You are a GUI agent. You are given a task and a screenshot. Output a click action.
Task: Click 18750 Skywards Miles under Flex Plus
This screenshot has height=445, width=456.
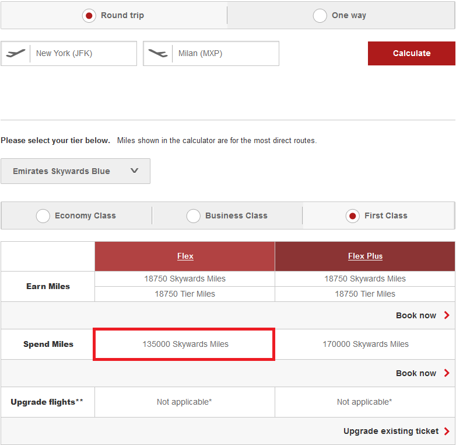tap(365, 279)
